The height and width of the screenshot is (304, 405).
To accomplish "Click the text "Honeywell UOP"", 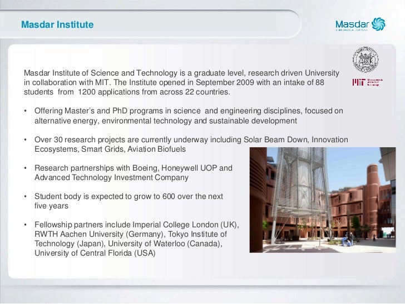I will tap(189, 168).
